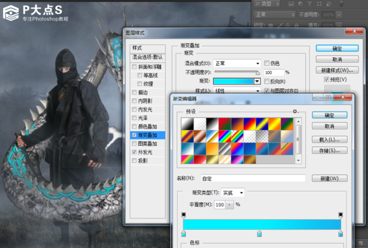Open the 混合模式 dropdown showing 正常
Screen dimensions: 368x248
[x=237, y=63]
